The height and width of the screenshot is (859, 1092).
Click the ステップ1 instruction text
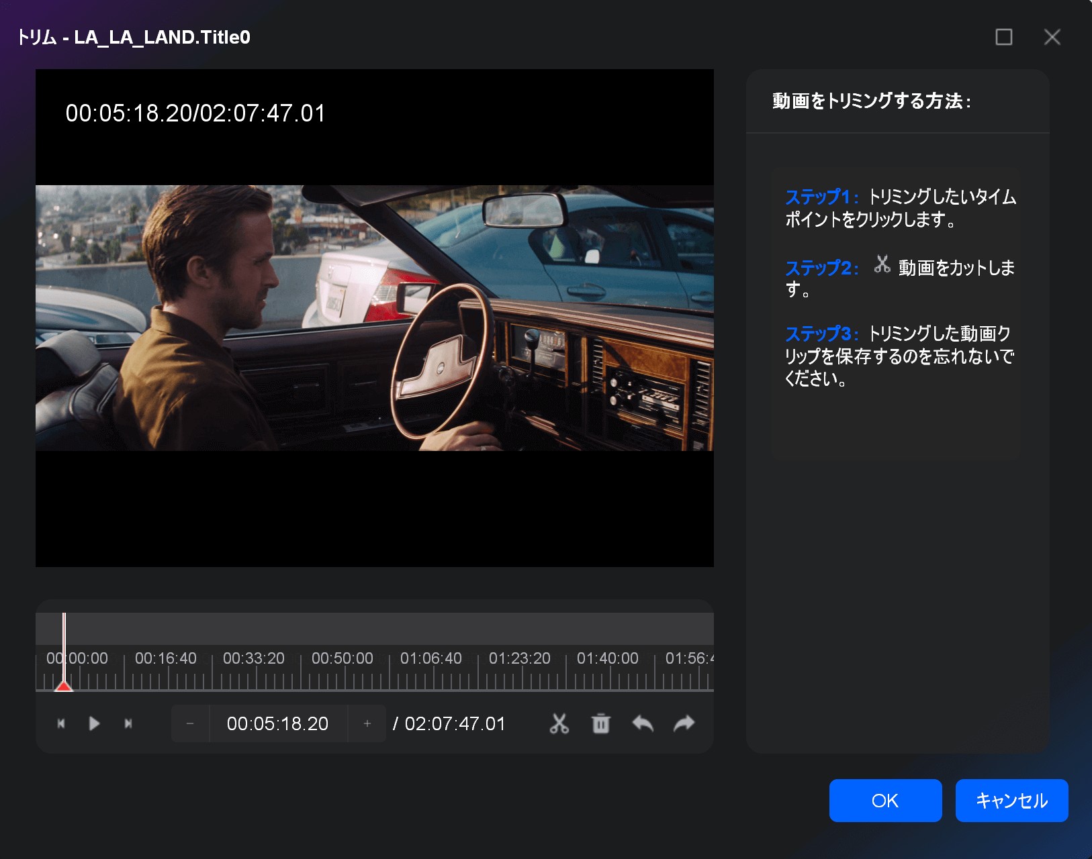coord(901,208)
